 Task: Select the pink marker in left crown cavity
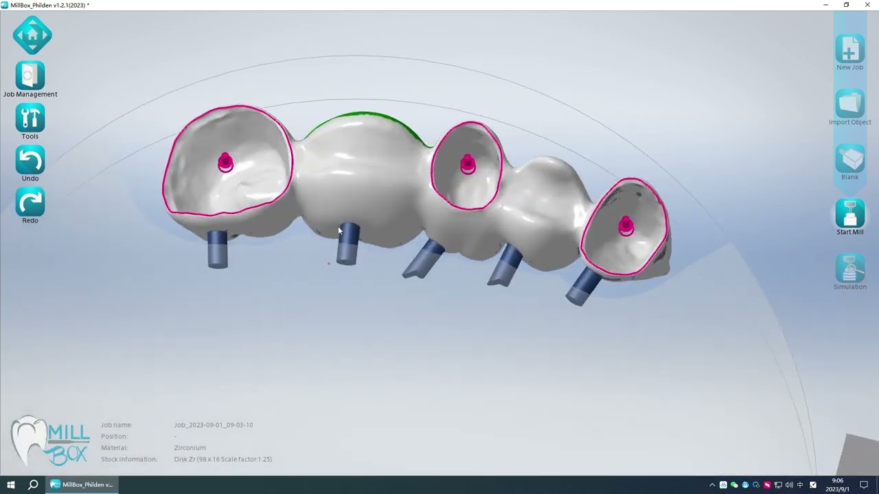pyautogui.click(x=225, y=163)
